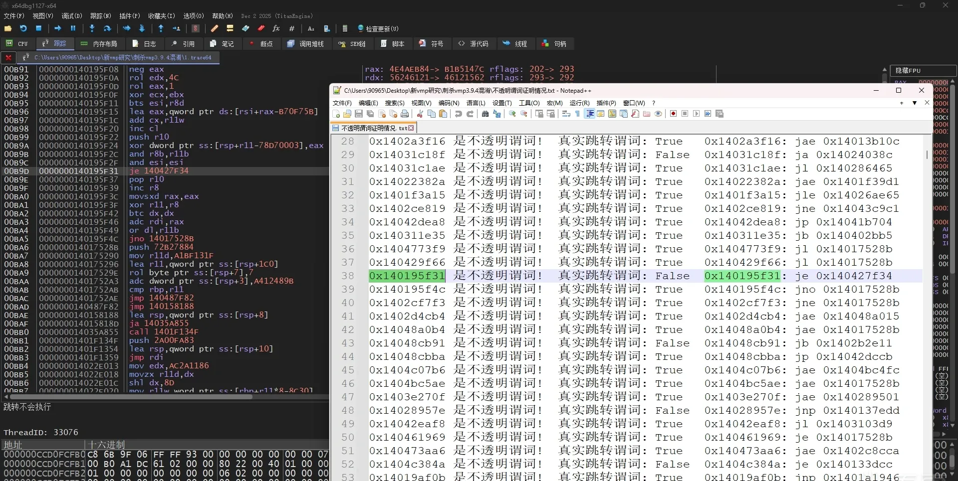The height and width of the screenshot is (481, 958).
Task: Click the step into icon
Action: tap(92, 28)
